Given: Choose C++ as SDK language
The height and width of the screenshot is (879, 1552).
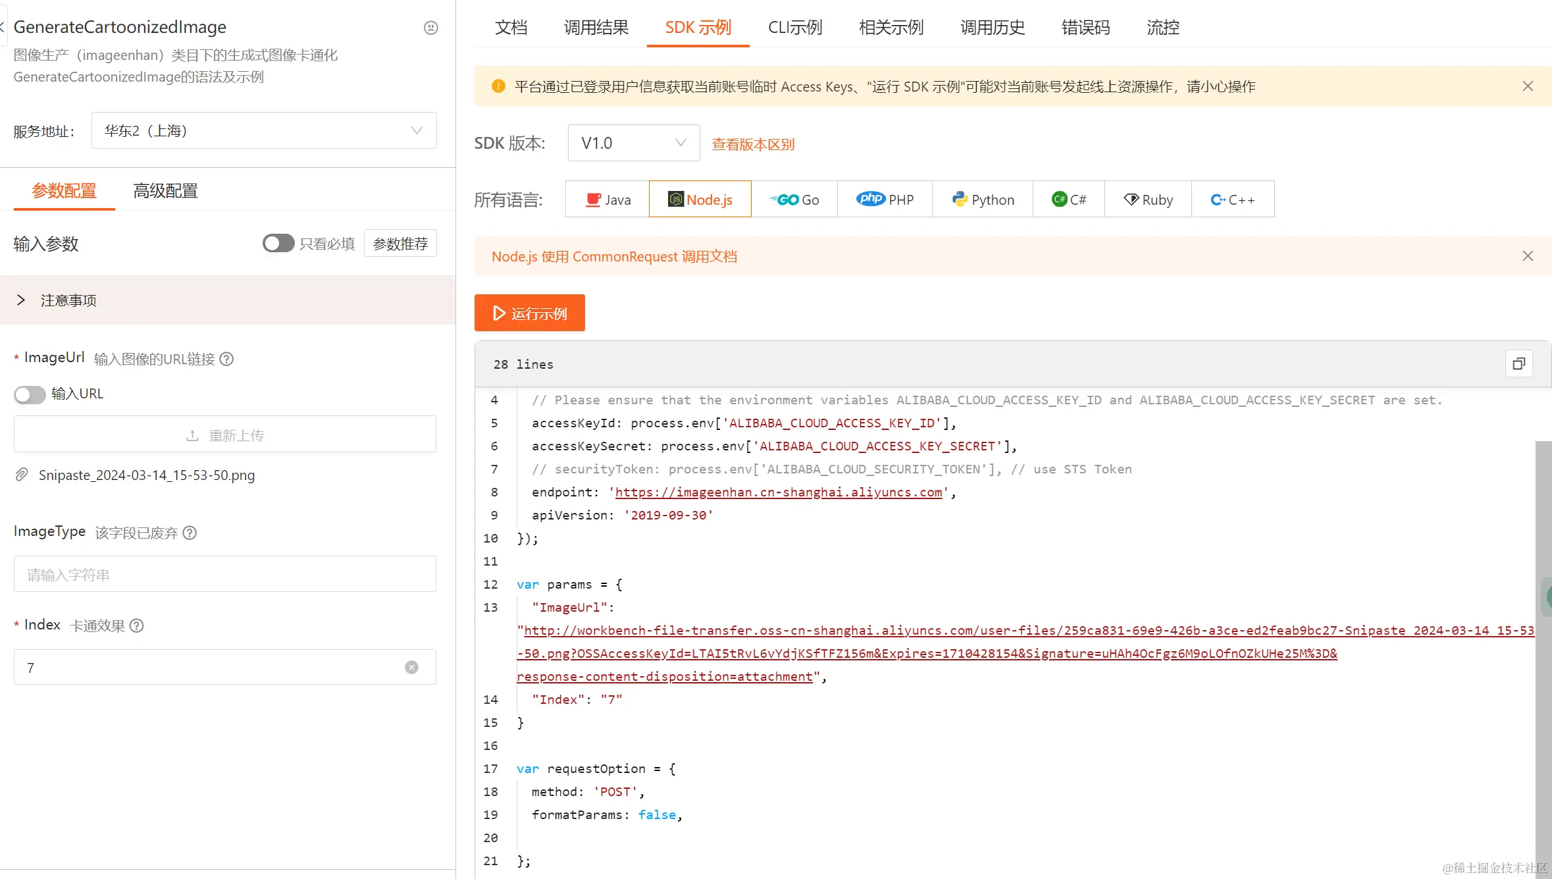Looking at the screenshot, I should (x=1233, y=199).
